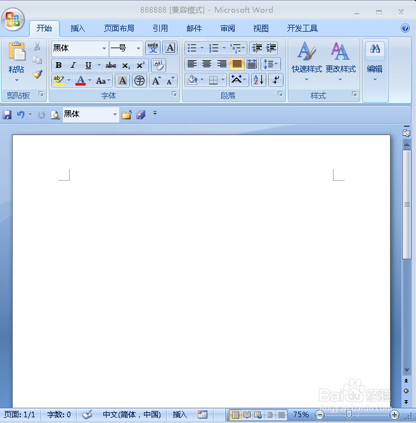Shrink font size button
416x423 pixels.
tap(170, 81)
